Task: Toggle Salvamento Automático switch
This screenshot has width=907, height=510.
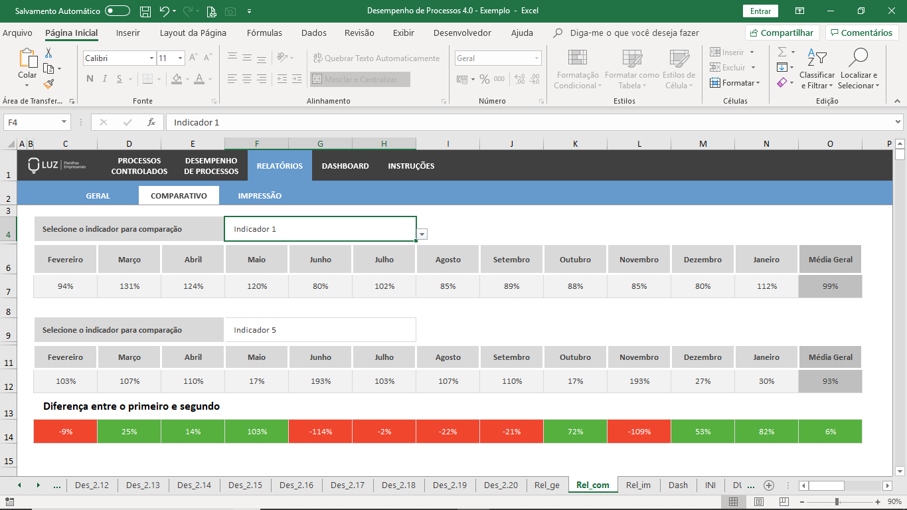Action: (x=118, y=11)
